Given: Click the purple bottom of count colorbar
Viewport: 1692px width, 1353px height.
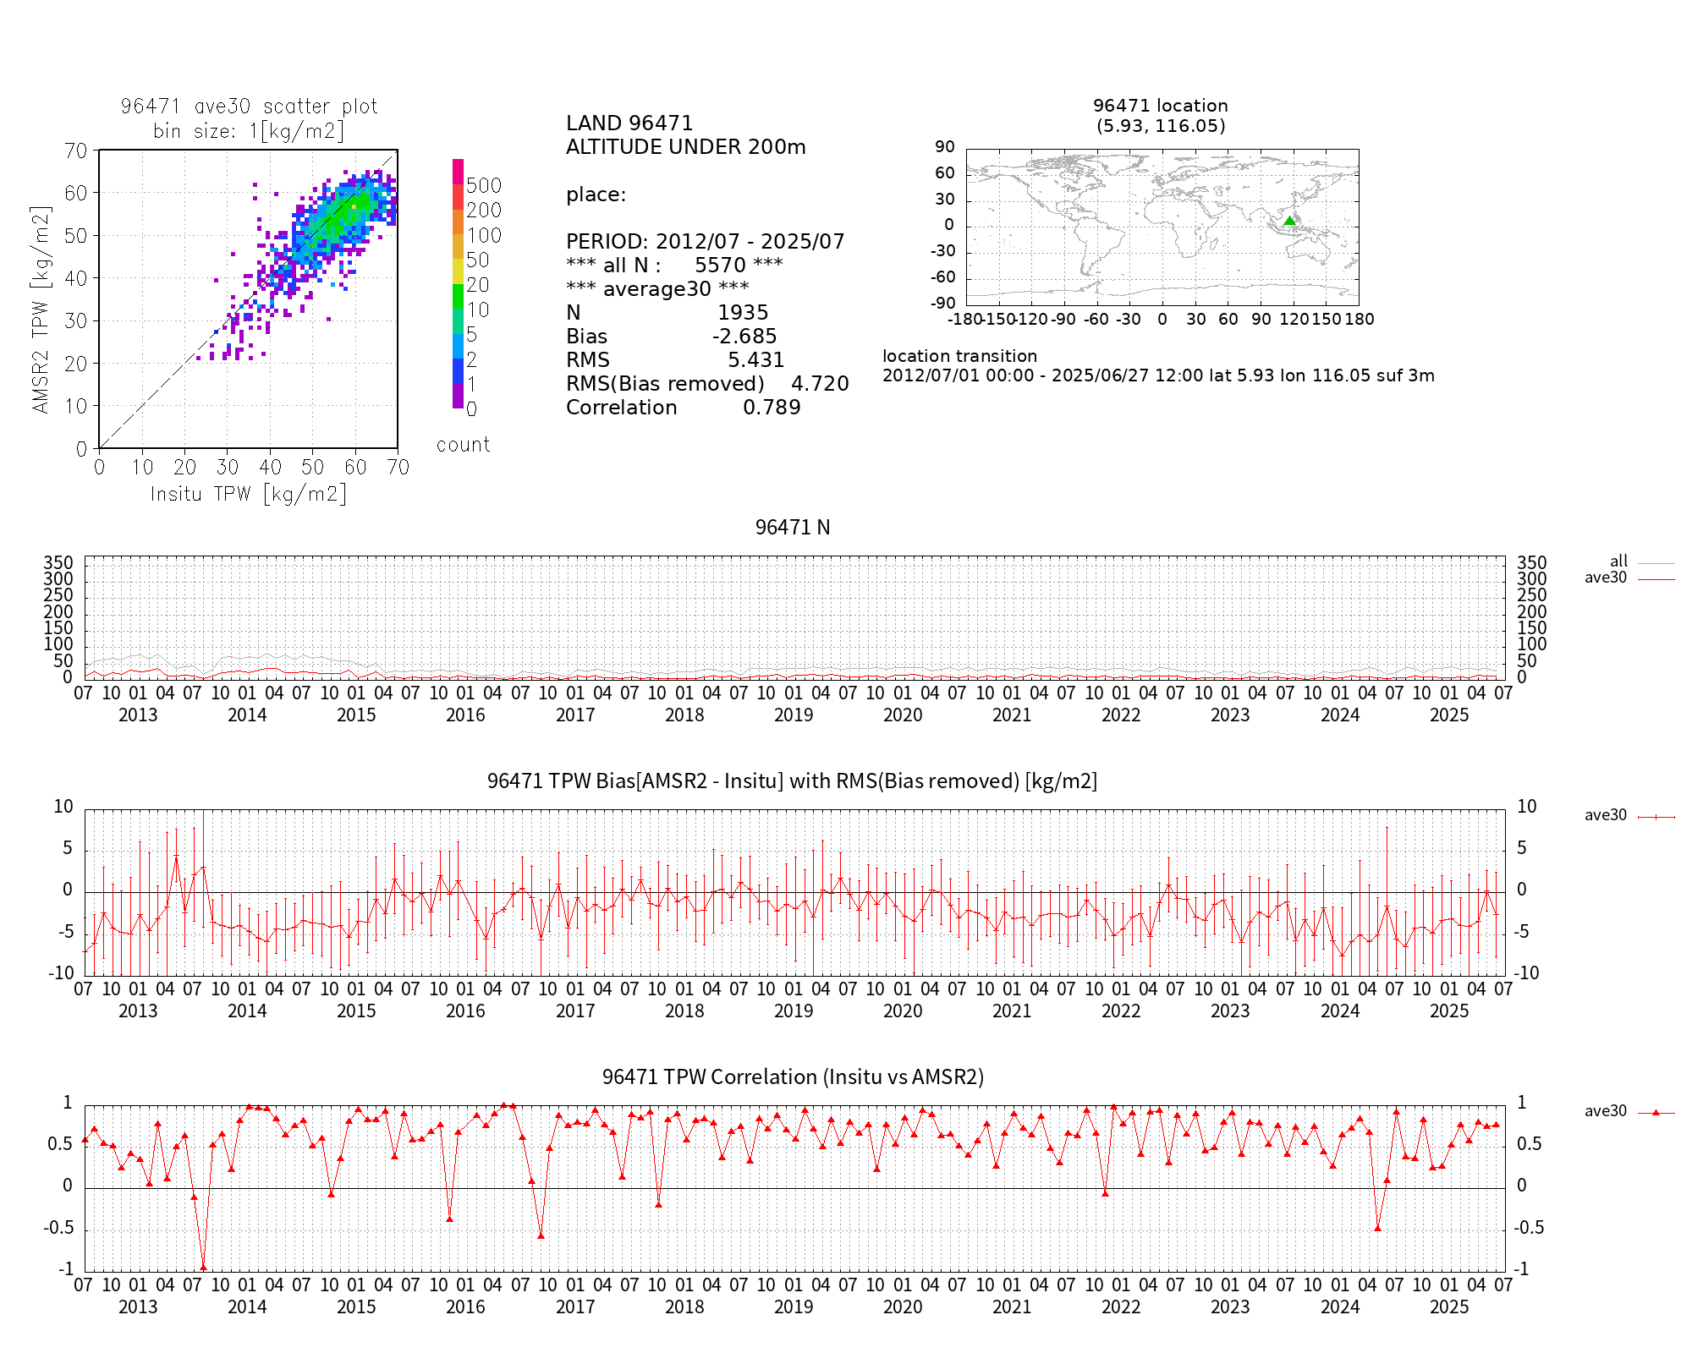Looking at the screenshot, I should [x=458, y=397].
